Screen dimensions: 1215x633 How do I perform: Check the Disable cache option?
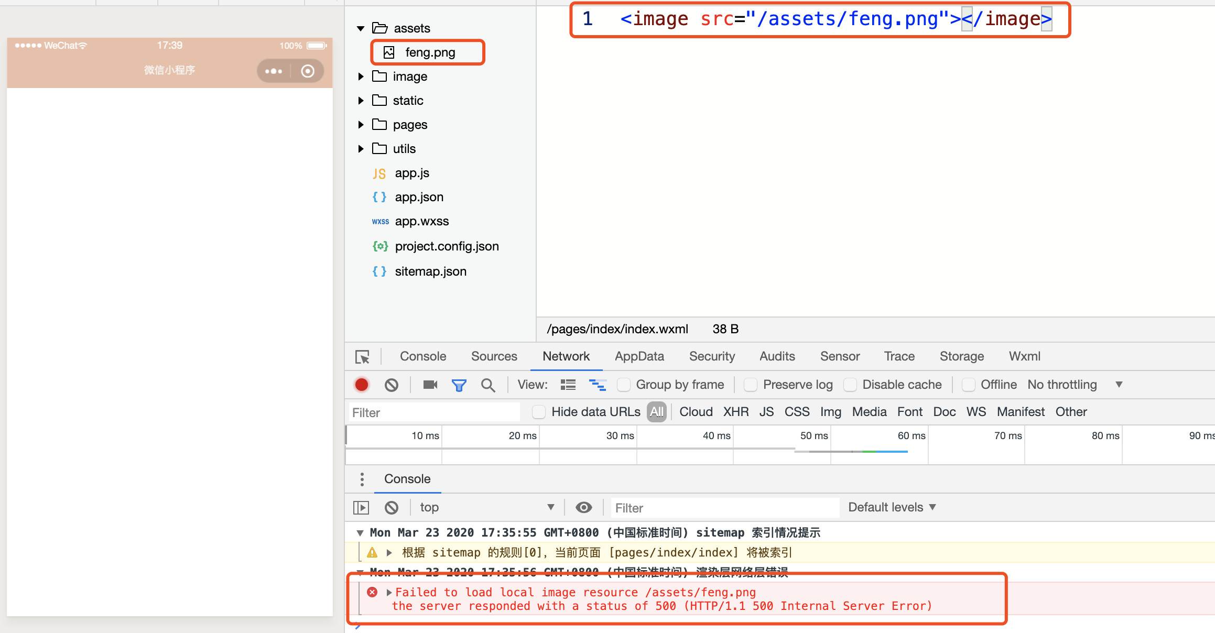[x=850, y=385]
